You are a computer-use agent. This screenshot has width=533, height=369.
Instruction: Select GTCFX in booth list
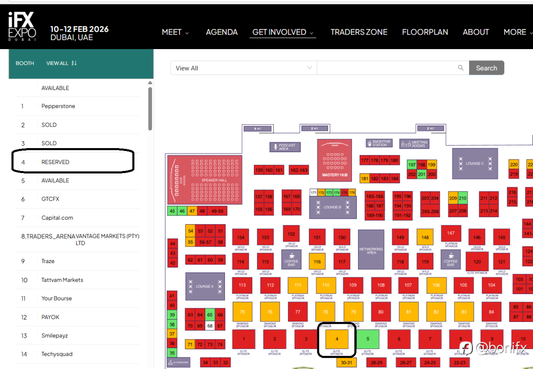[x=78, y=199]
